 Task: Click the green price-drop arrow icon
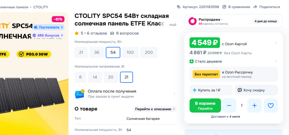[x=192, y=61]
